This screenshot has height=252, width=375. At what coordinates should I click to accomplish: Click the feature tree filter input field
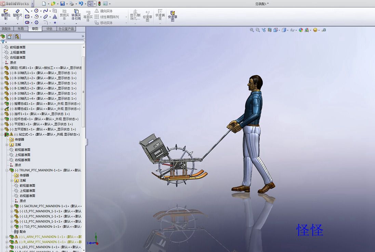(44, 42)
